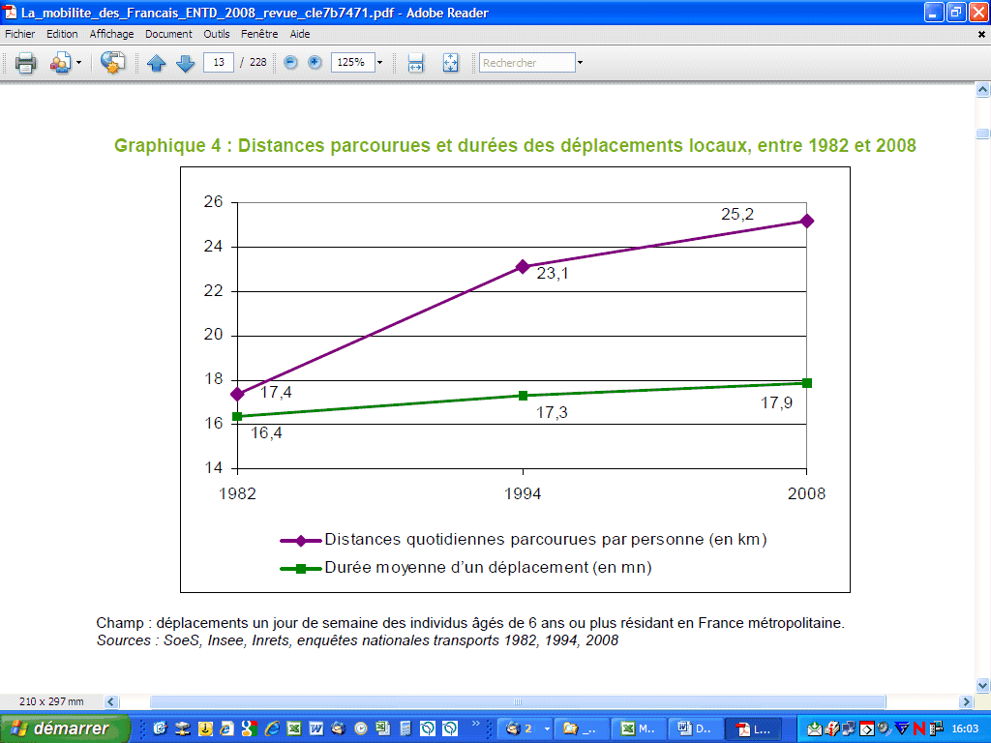Zoom in with the plus button
The width and height of the screenshot is (991, 743).
pos(315,63)
